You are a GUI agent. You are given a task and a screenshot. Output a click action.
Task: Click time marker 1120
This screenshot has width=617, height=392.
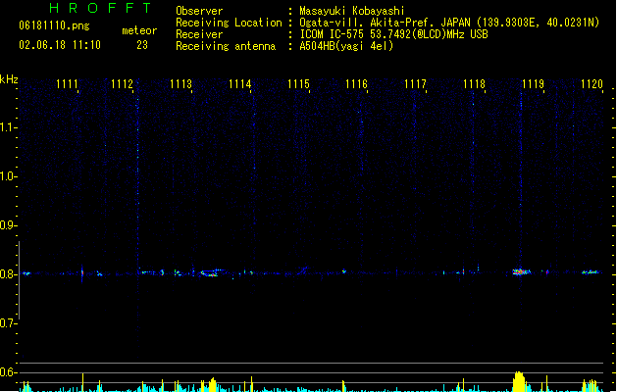591,84
